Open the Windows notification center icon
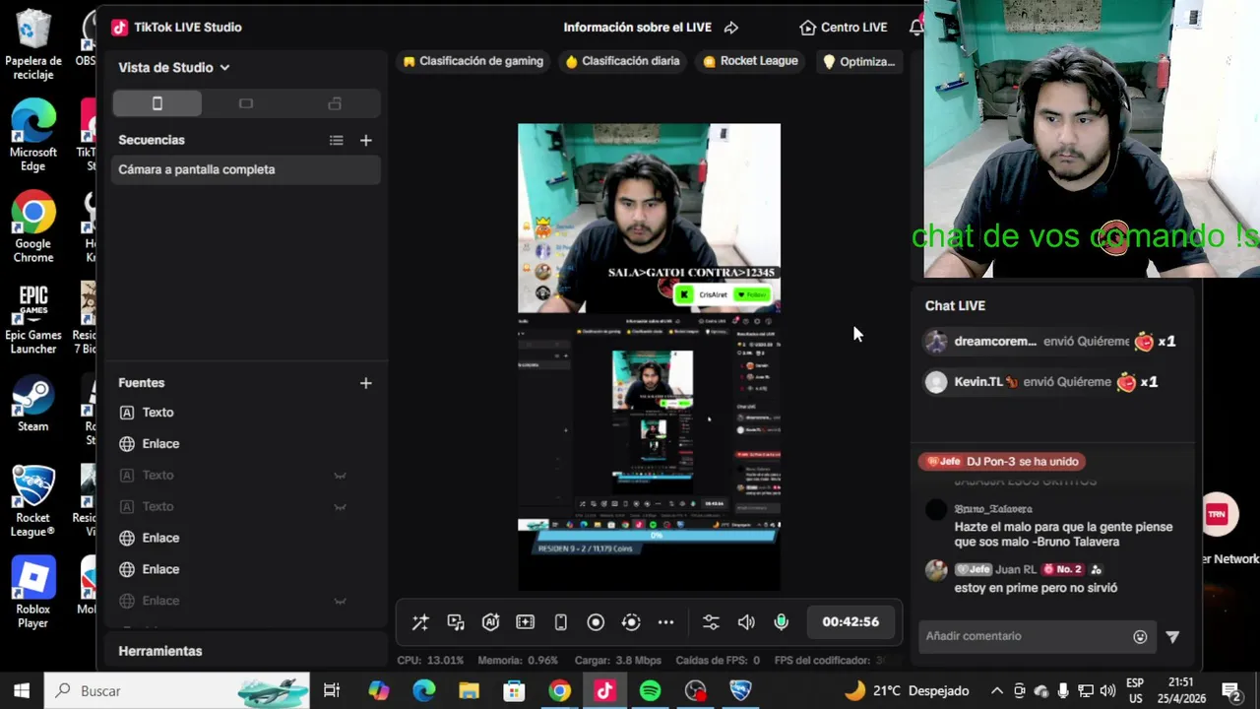This screenshot has width=1260, height=709. (x=1230, y=691)
